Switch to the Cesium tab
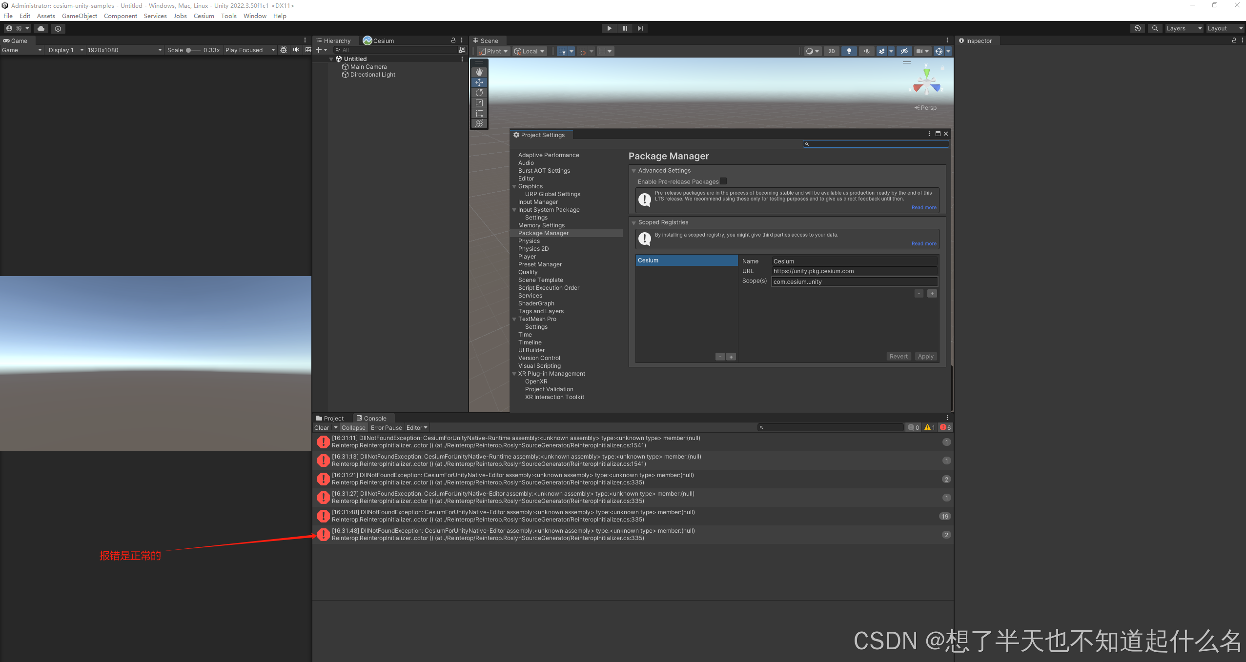The width and height of the screenshot is (1246, 662). pos(378,40)
